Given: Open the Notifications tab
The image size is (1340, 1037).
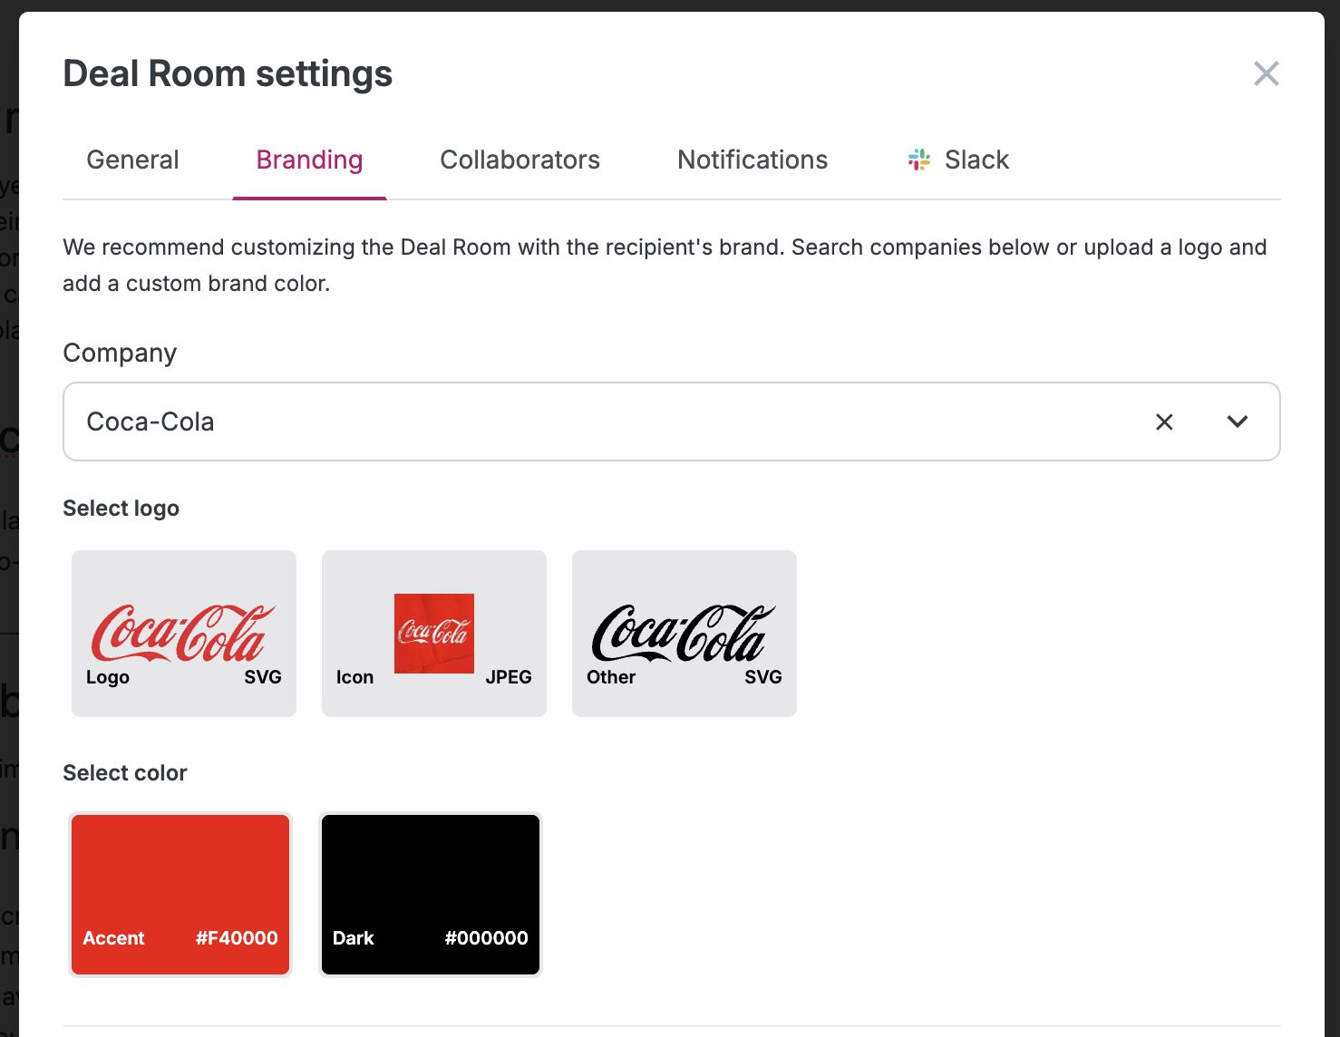Looking at the screenshot, I should tap(753, 160).
